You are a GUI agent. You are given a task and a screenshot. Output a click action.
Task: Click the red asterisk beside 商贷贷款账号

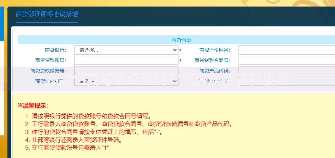(181, 61)
